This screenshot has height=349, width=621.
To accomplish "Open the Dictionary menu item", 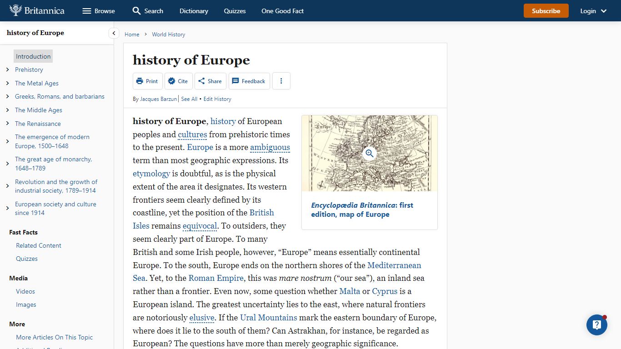I will click(194, 11).
